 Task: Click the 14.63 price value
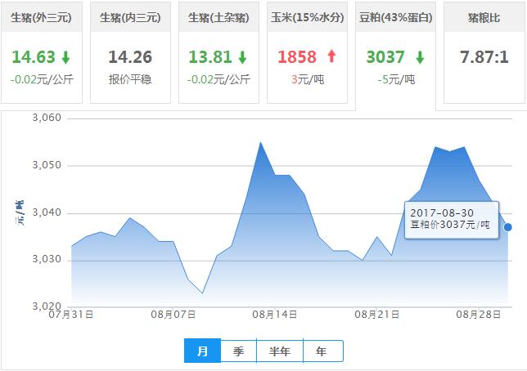[34, 56]
